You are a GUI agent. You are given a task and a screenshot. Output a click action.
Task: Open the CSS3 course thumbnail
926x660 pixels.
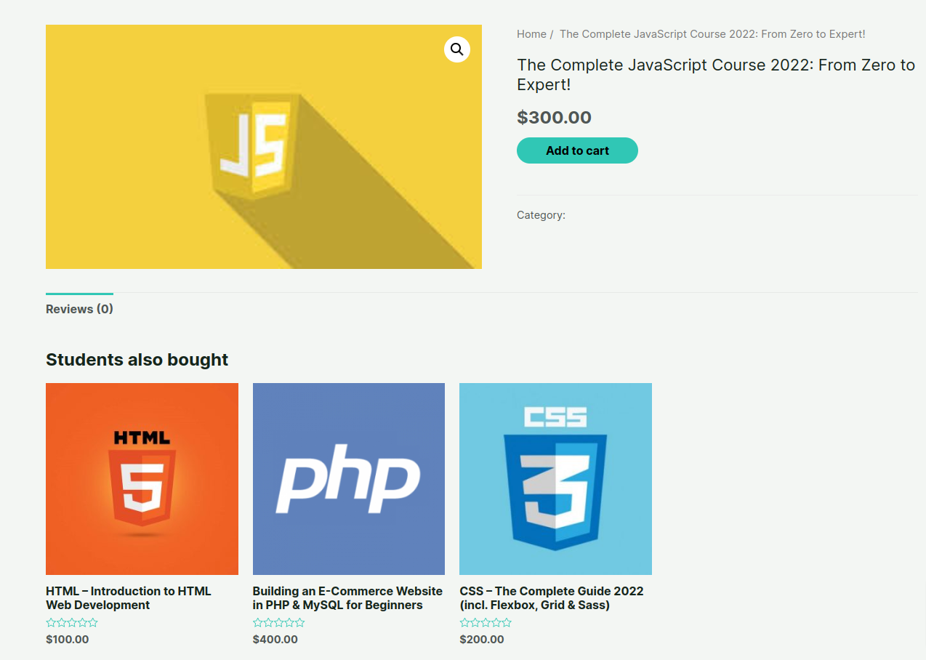(555, 479)
